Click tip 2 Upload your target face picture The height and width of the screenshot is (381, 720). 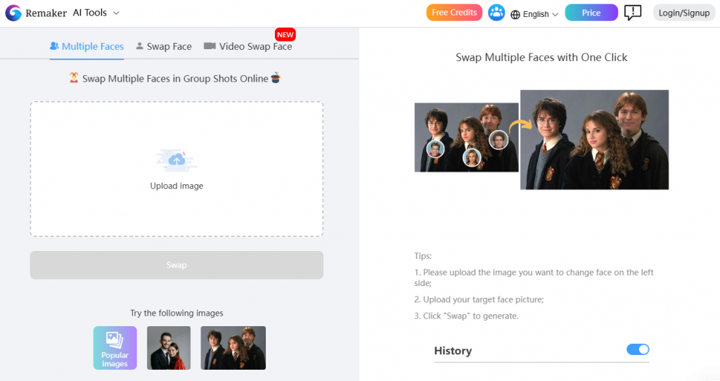(479, 299)
